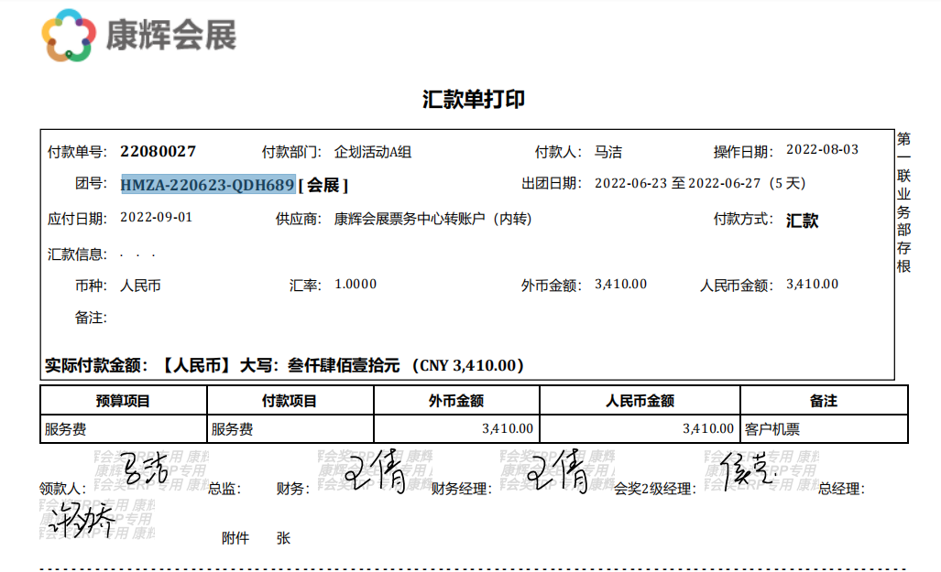Click the payer name 马洁
Viewport: 941px width, 572px height.
[x=607, y=152]
